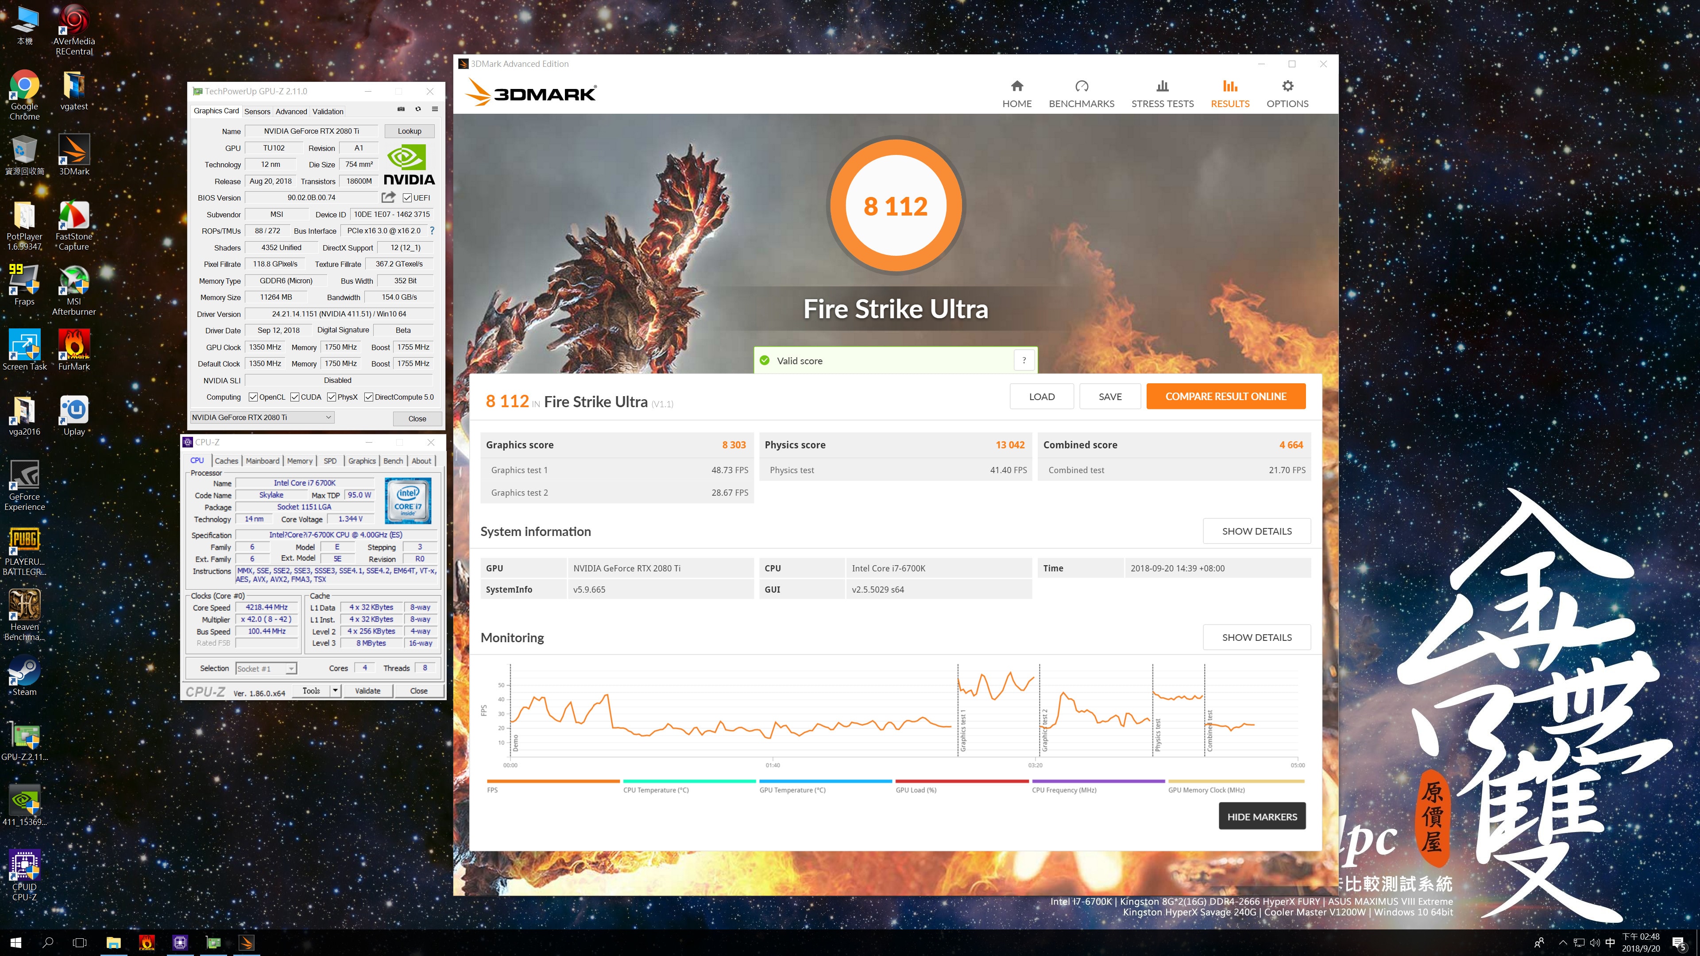The width and height of the screenshot is (1700, 956).
Task: Open taskbar search magnifier
Action: (47, 943)
